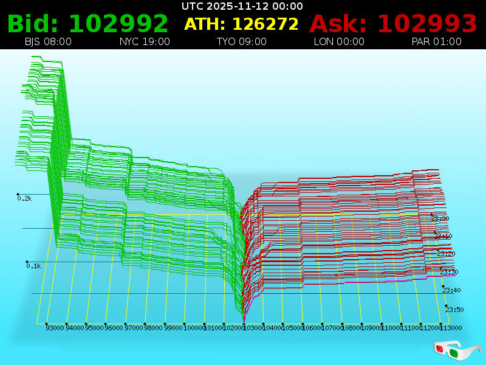Screen dimensions: 486x365
Task: Click the 23:50 time axis marker
Action: click(454, 309)
